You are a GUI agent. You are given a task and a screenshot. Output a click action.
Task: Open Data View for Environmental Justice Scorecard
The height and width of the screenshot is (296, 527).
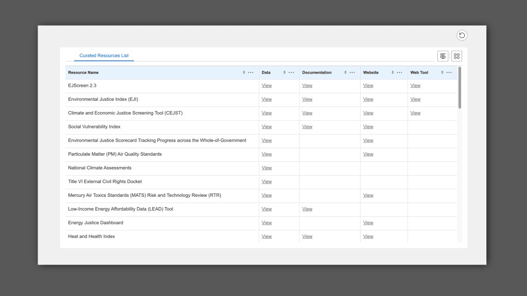pos(267,141)
